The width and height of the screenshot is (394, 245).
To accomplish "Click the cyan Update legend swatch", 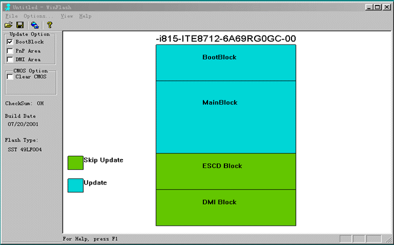I will point(75,185).
